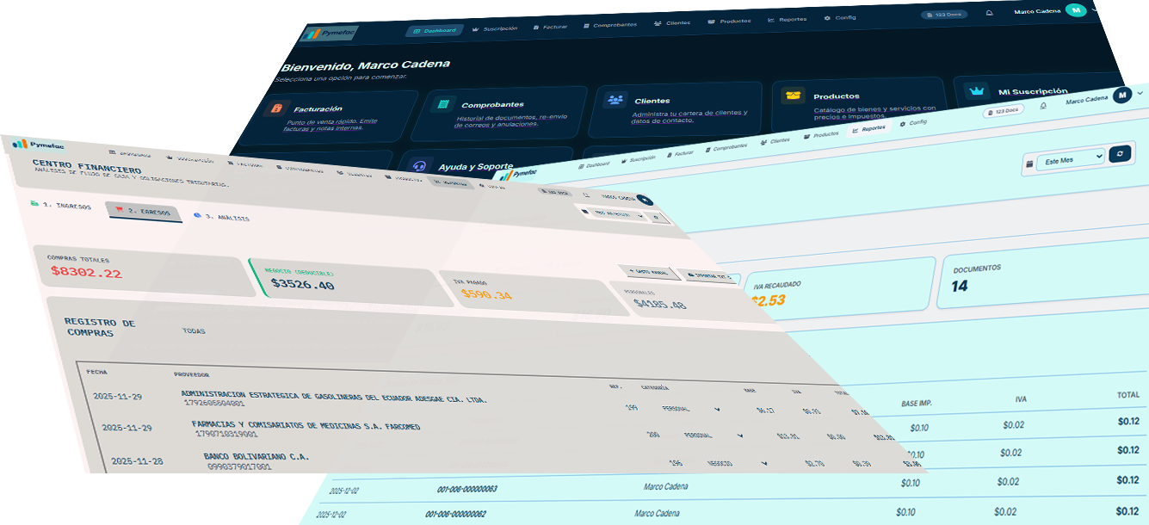The image size is (1149, 525).
Task: Click the Marco Cadena avatar circle
Action: [1076, 10]
